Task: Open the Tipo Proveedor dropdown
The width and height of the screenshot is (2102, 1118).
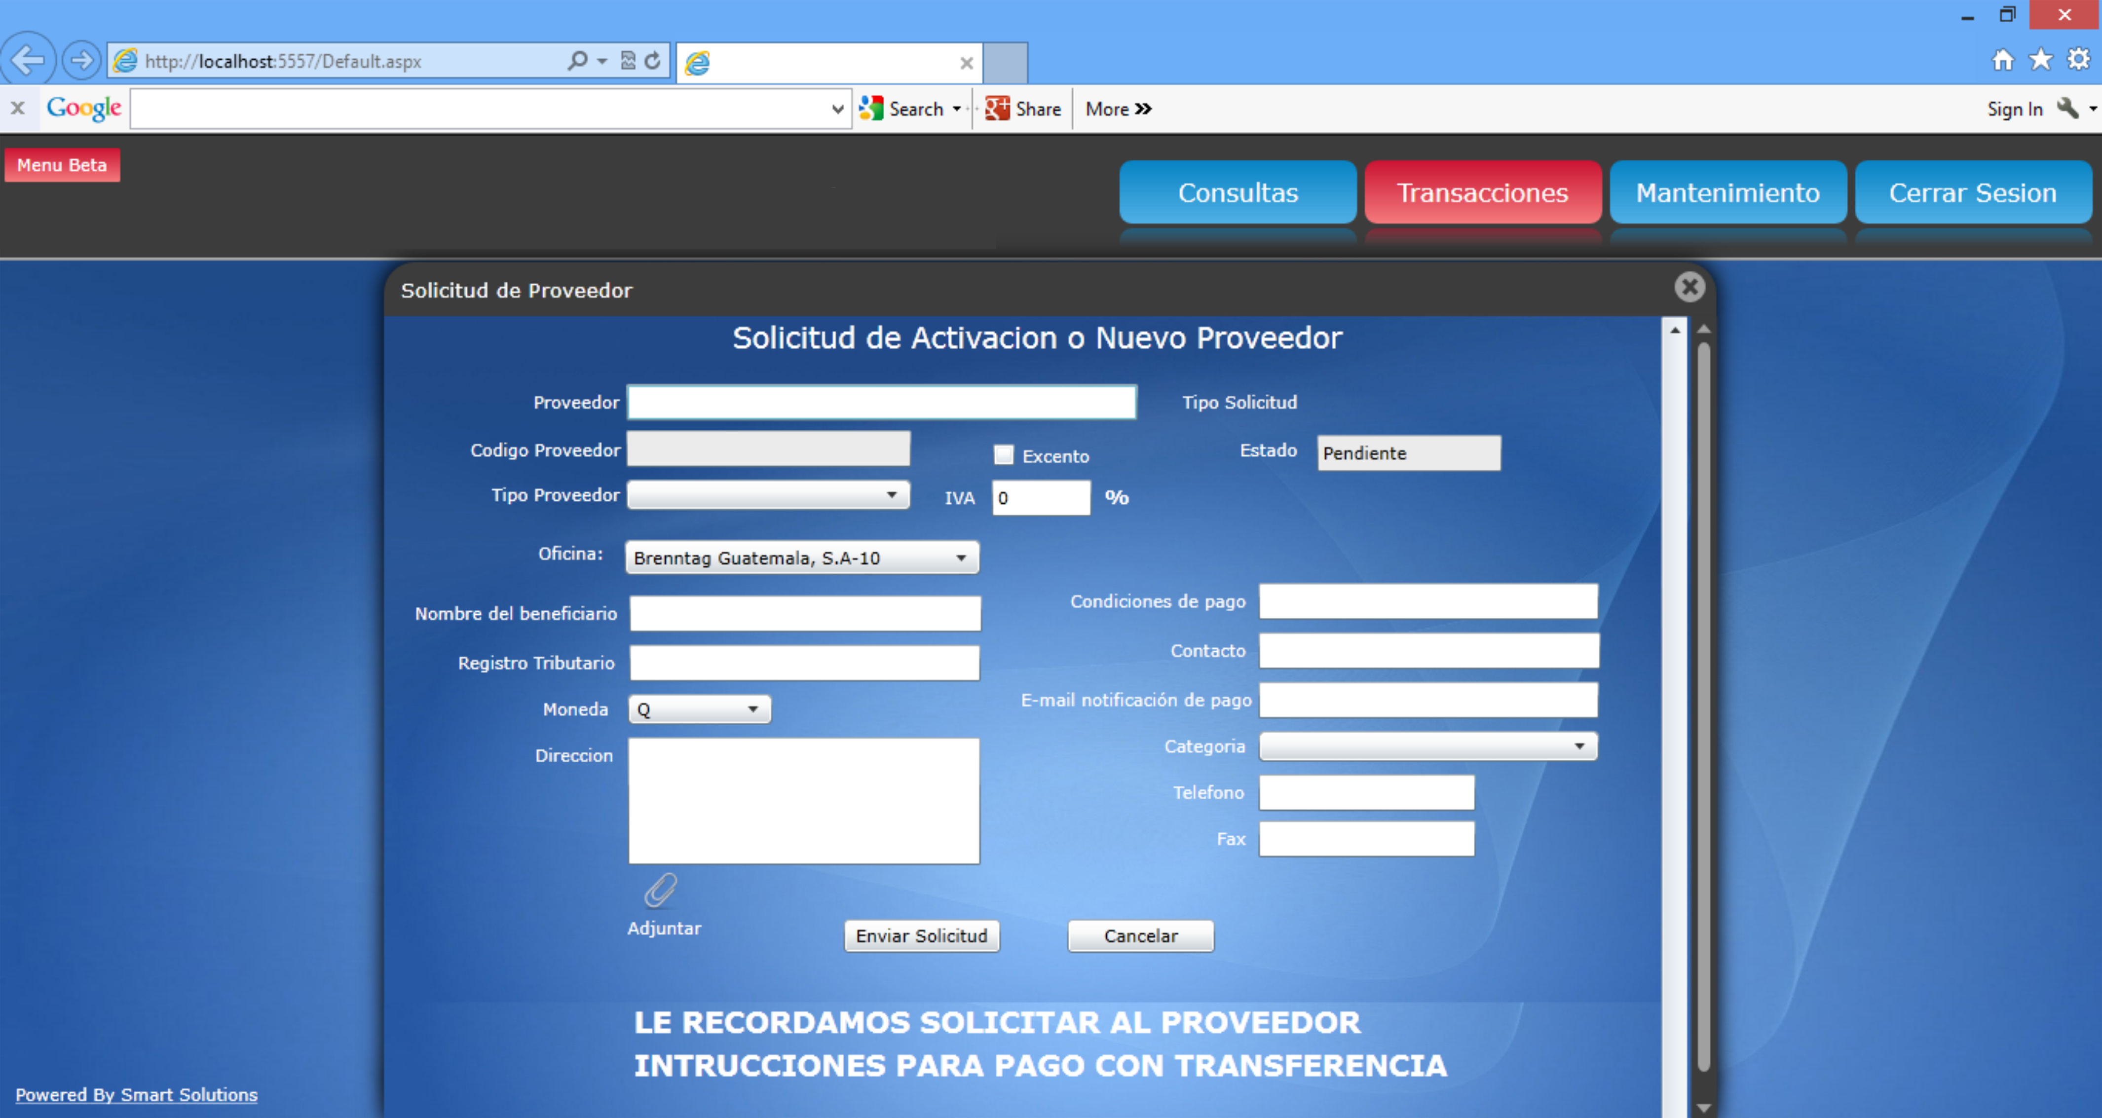Action: 769,494
